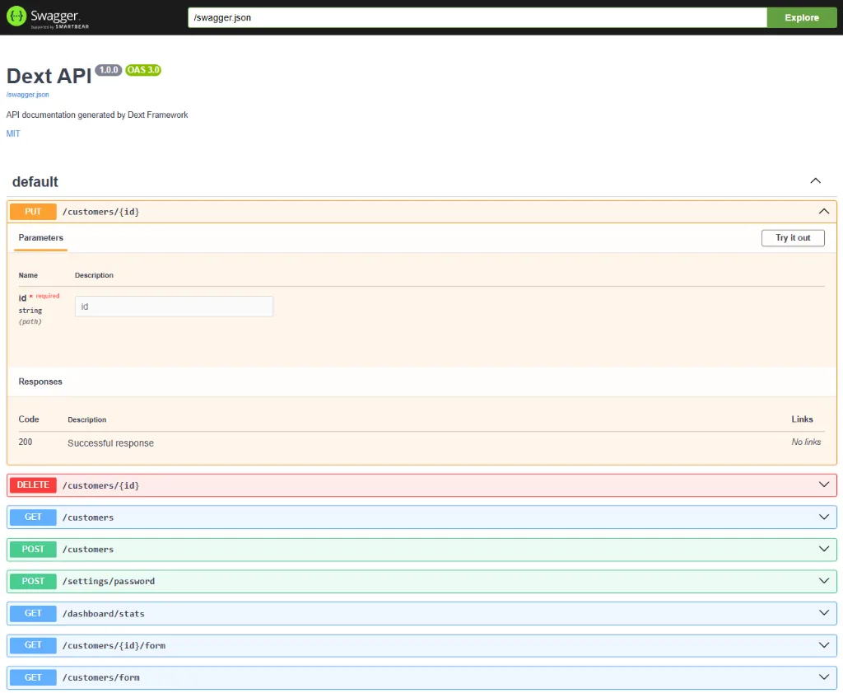Viewport: 843px width, 693px height.
Task: Click the orange PUT method badge
Action: pyautogui.click(x=32, y=211)
